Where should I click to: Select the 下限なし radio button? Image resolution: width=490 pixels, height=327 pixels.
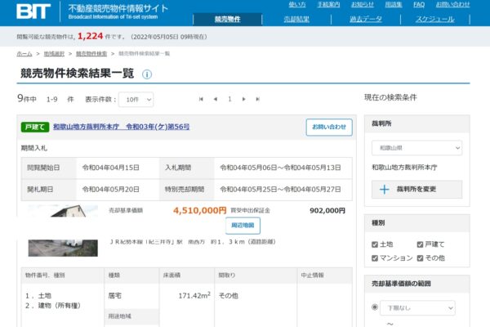[x=375, y=307]
